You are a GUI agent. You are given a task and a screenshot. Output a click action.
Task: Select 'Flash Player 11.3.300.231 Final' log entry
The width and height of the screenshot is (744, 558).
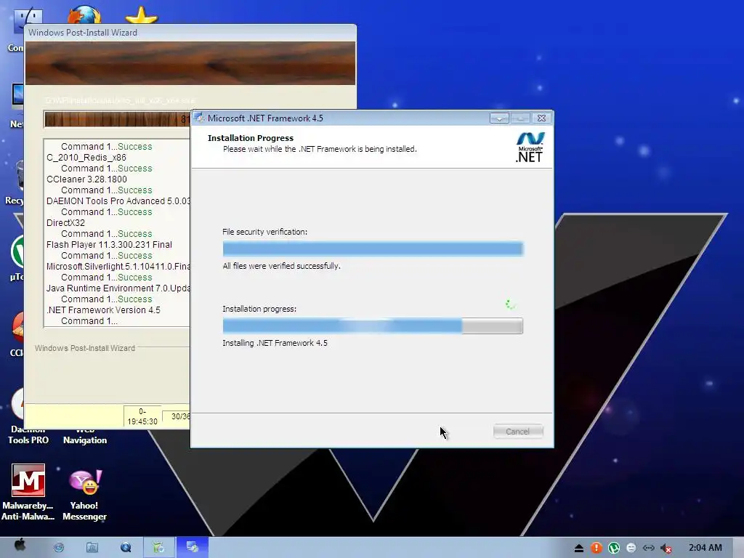109,245
